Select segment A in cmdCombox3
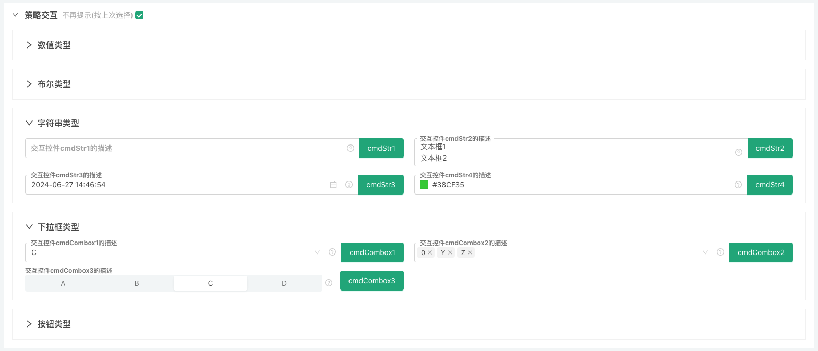Screen dimensions: 818x351 (x=63, y=283)
